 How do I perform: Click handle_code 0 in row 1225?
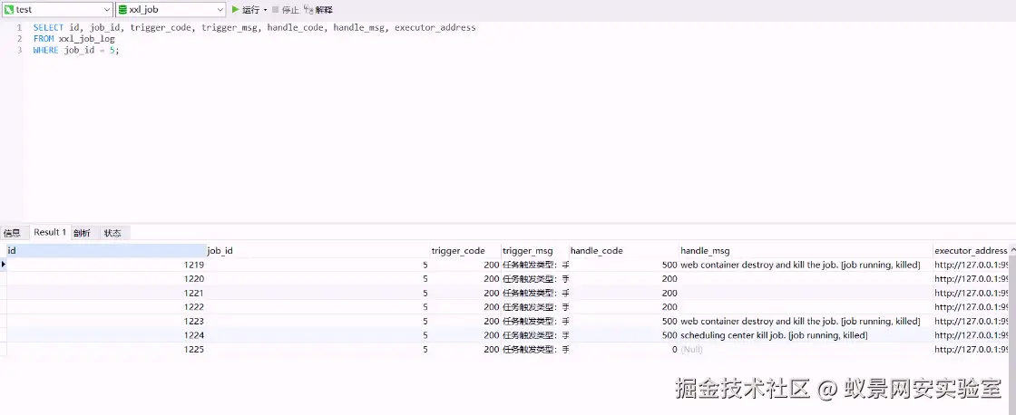tap(624, 350)
